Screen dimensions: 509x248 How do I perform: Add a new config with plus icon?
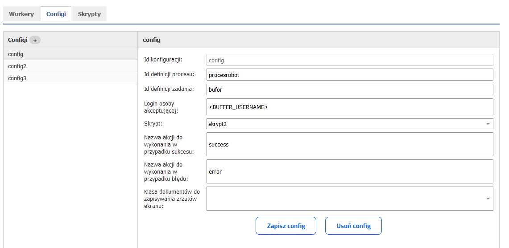point(35,40)
